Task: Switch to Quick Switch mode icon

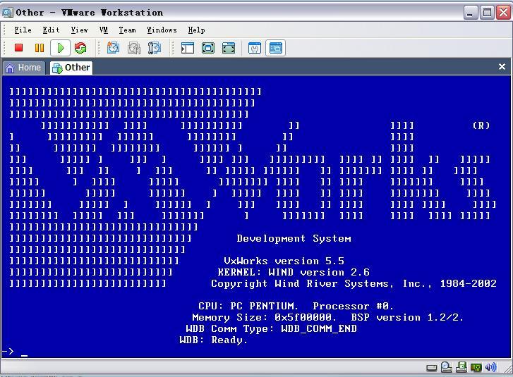Action: point(208,48)
